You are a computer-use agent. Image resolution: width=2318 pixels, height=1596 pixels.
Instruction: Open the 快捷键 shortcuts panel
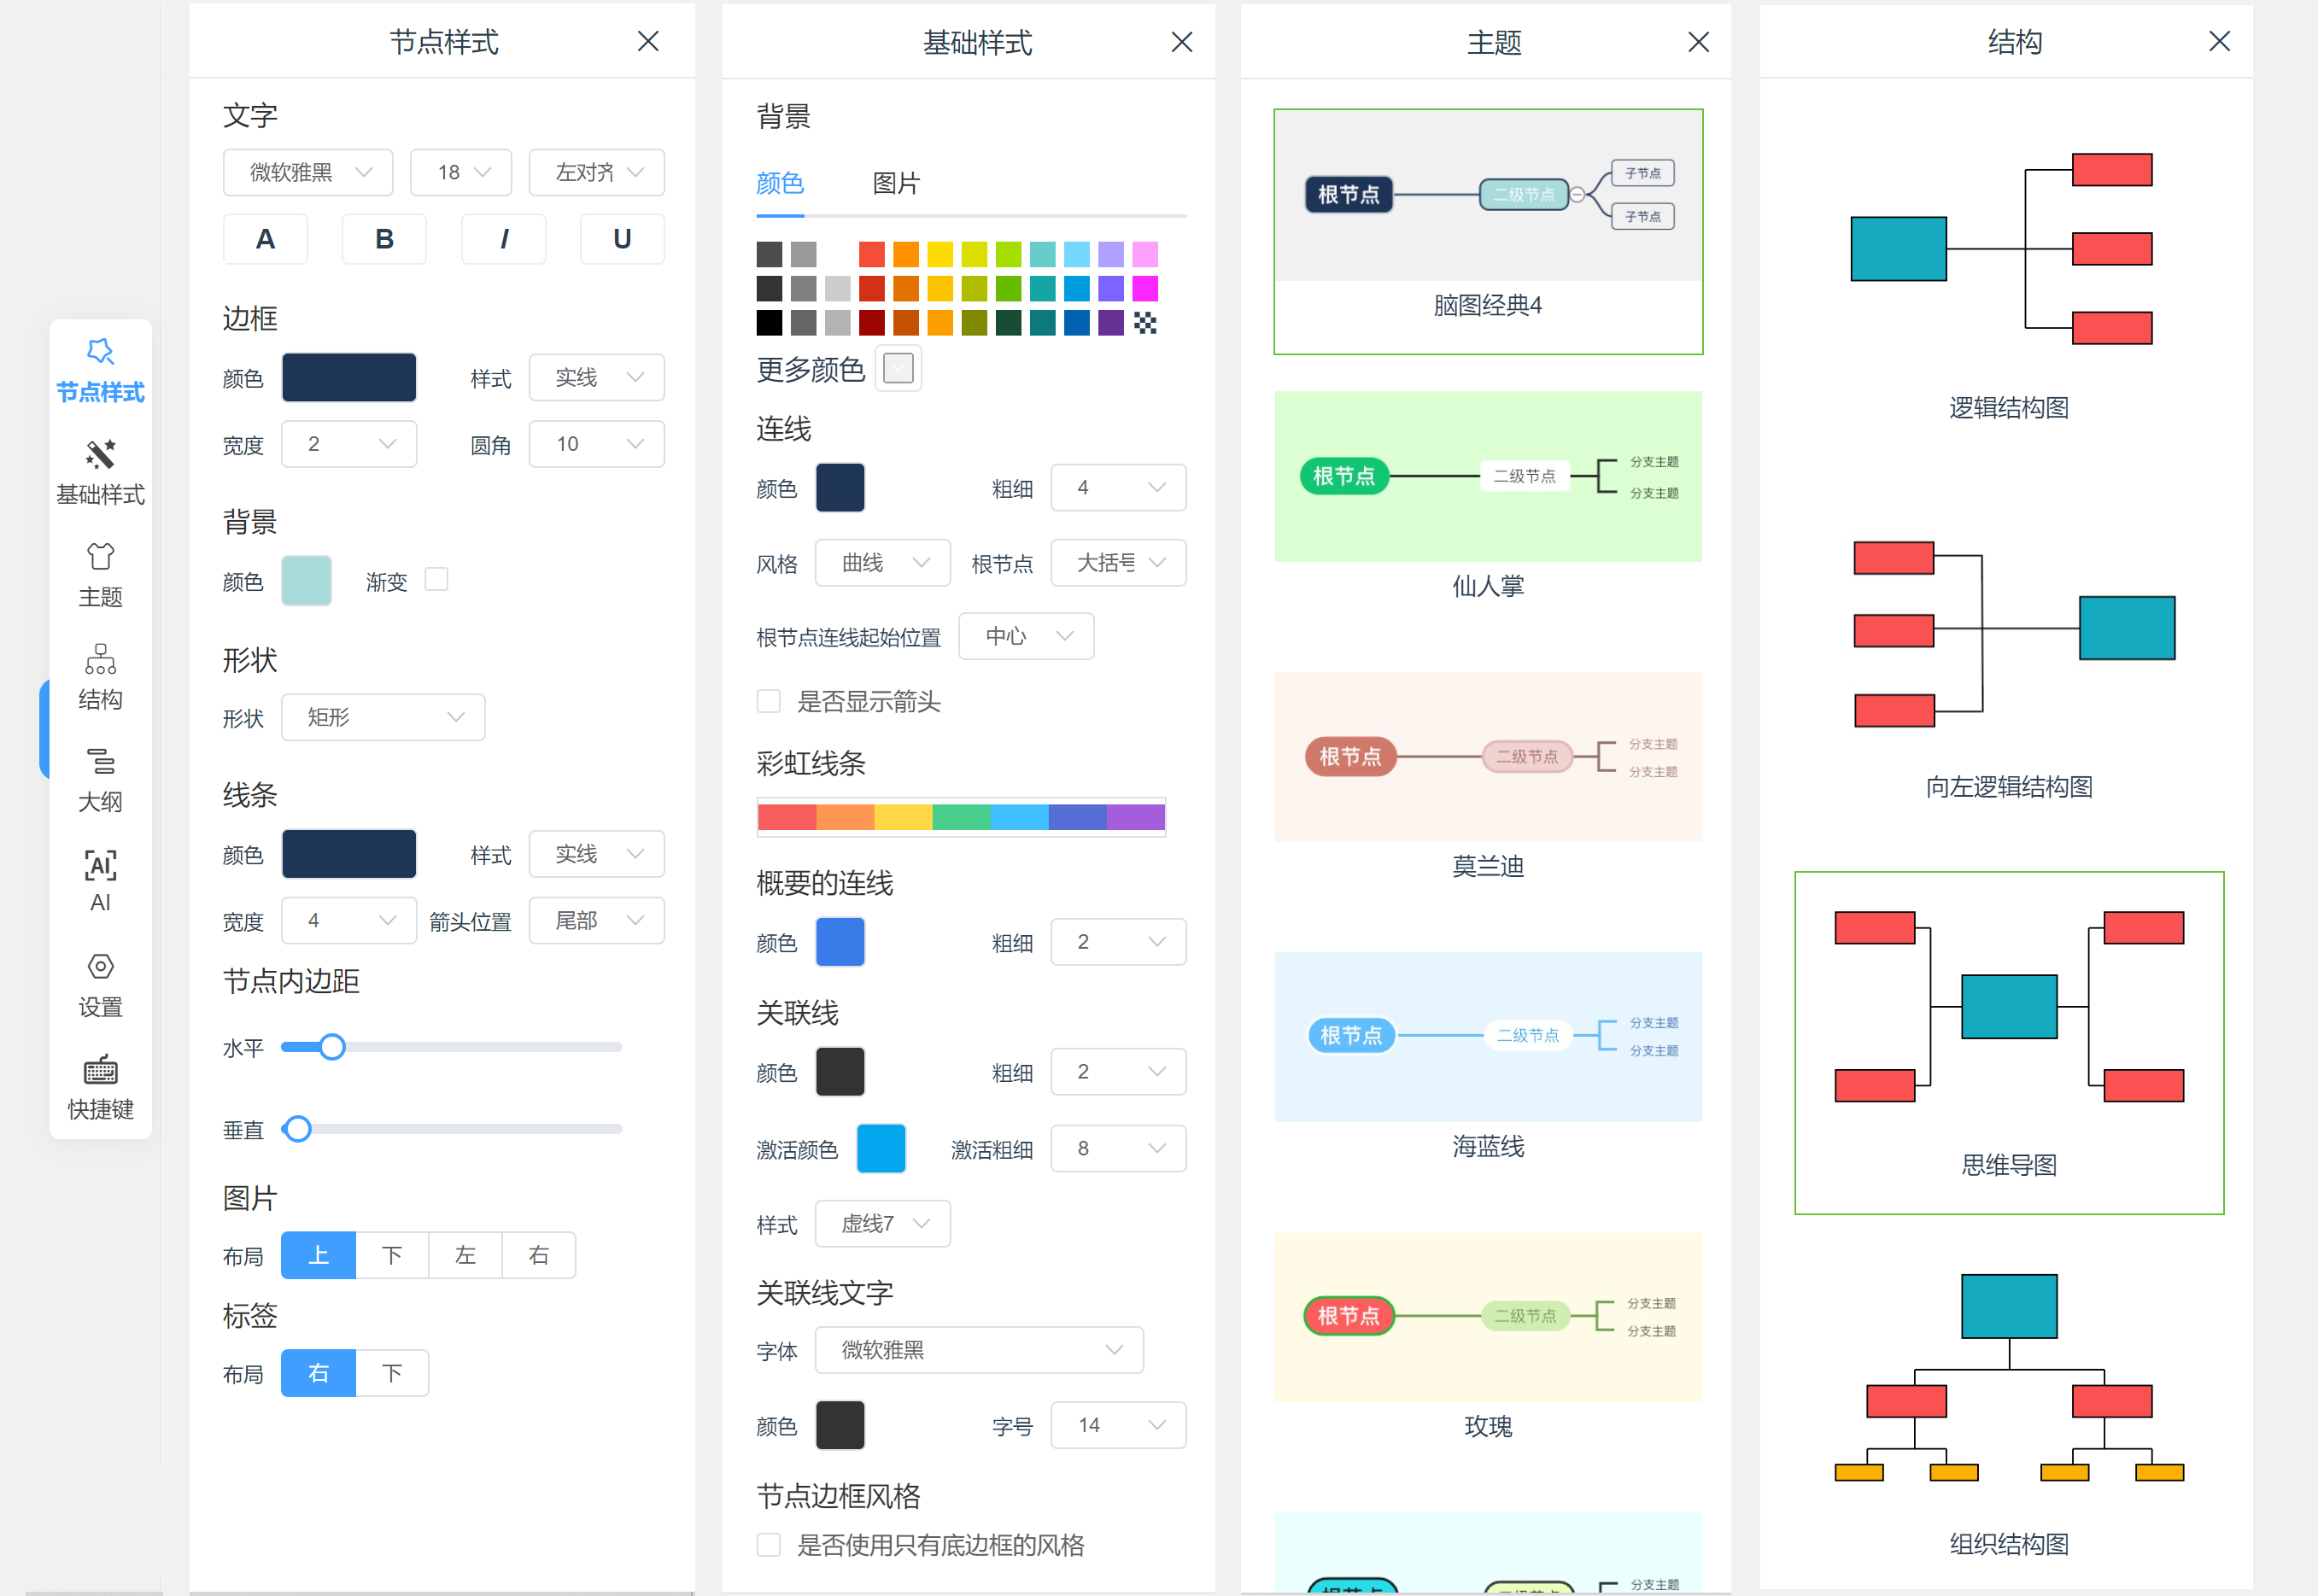point(100,1086)
